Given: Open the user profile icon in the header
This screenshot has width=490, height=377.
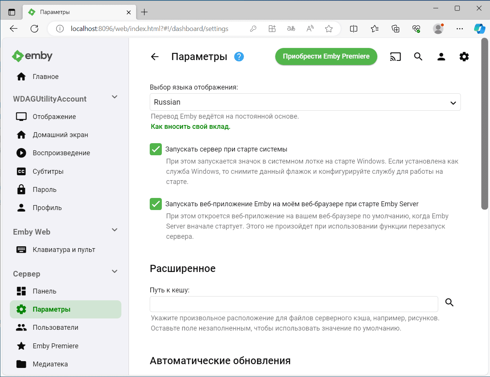Looking at the screenshot, I should click(441, 57).
